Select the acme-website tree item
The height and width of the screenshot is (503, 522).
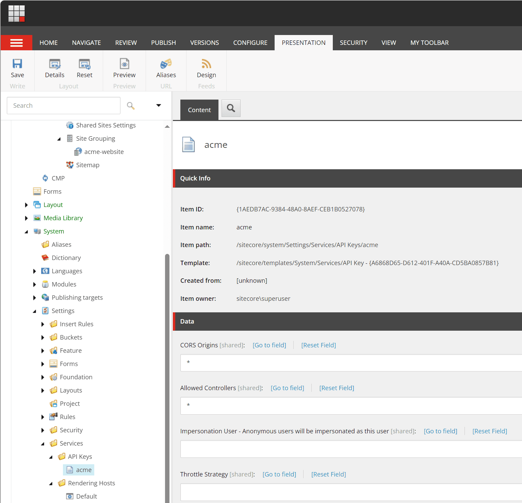[104, 152]
